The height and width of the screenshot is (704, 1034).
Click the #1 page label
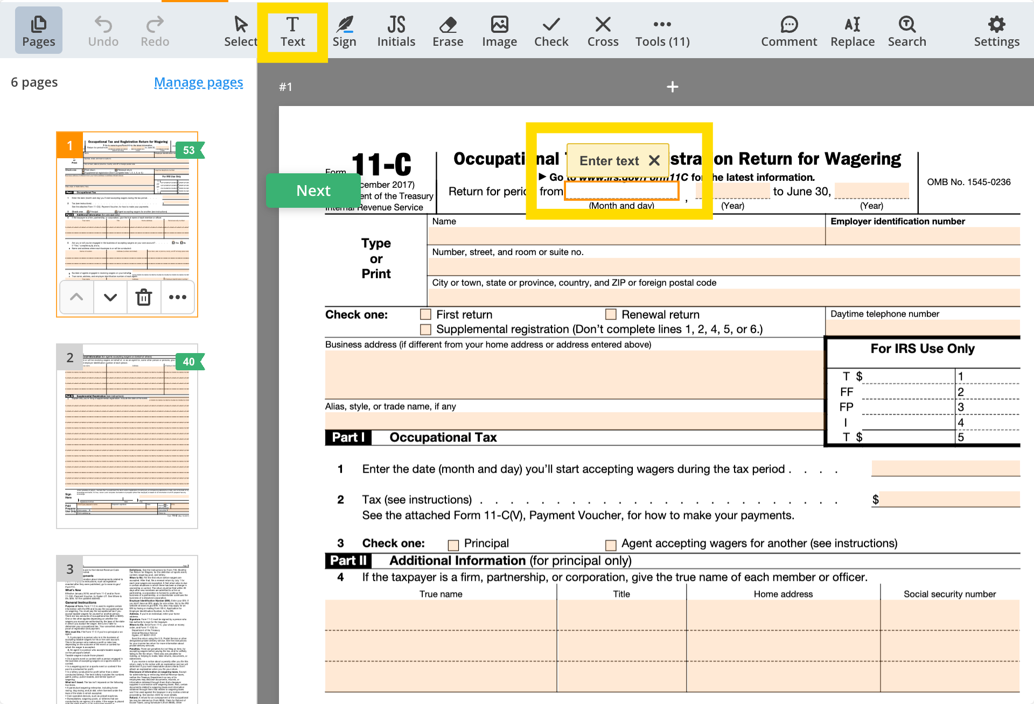click(x=285, y=87)
